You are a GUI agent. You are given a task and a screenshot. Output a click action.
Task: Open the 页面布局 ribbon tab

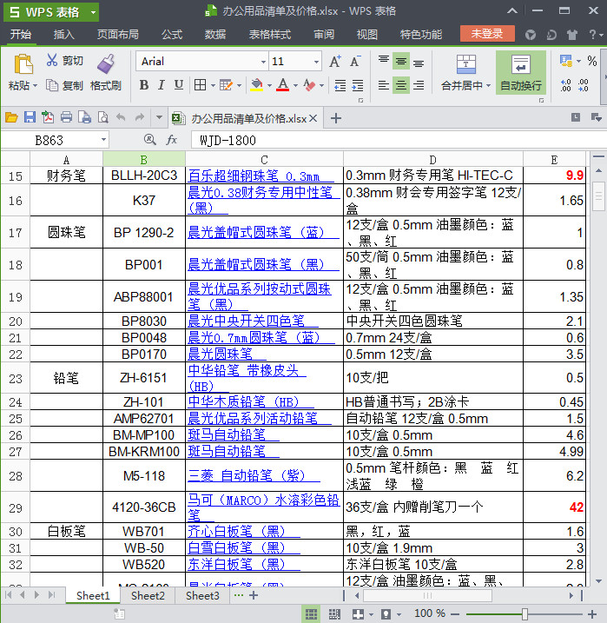tap(118, 35)
